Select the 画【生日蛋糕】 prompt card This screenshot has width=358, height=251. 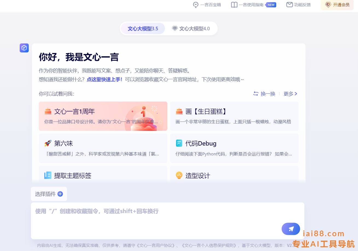click(x=234, y=116)
